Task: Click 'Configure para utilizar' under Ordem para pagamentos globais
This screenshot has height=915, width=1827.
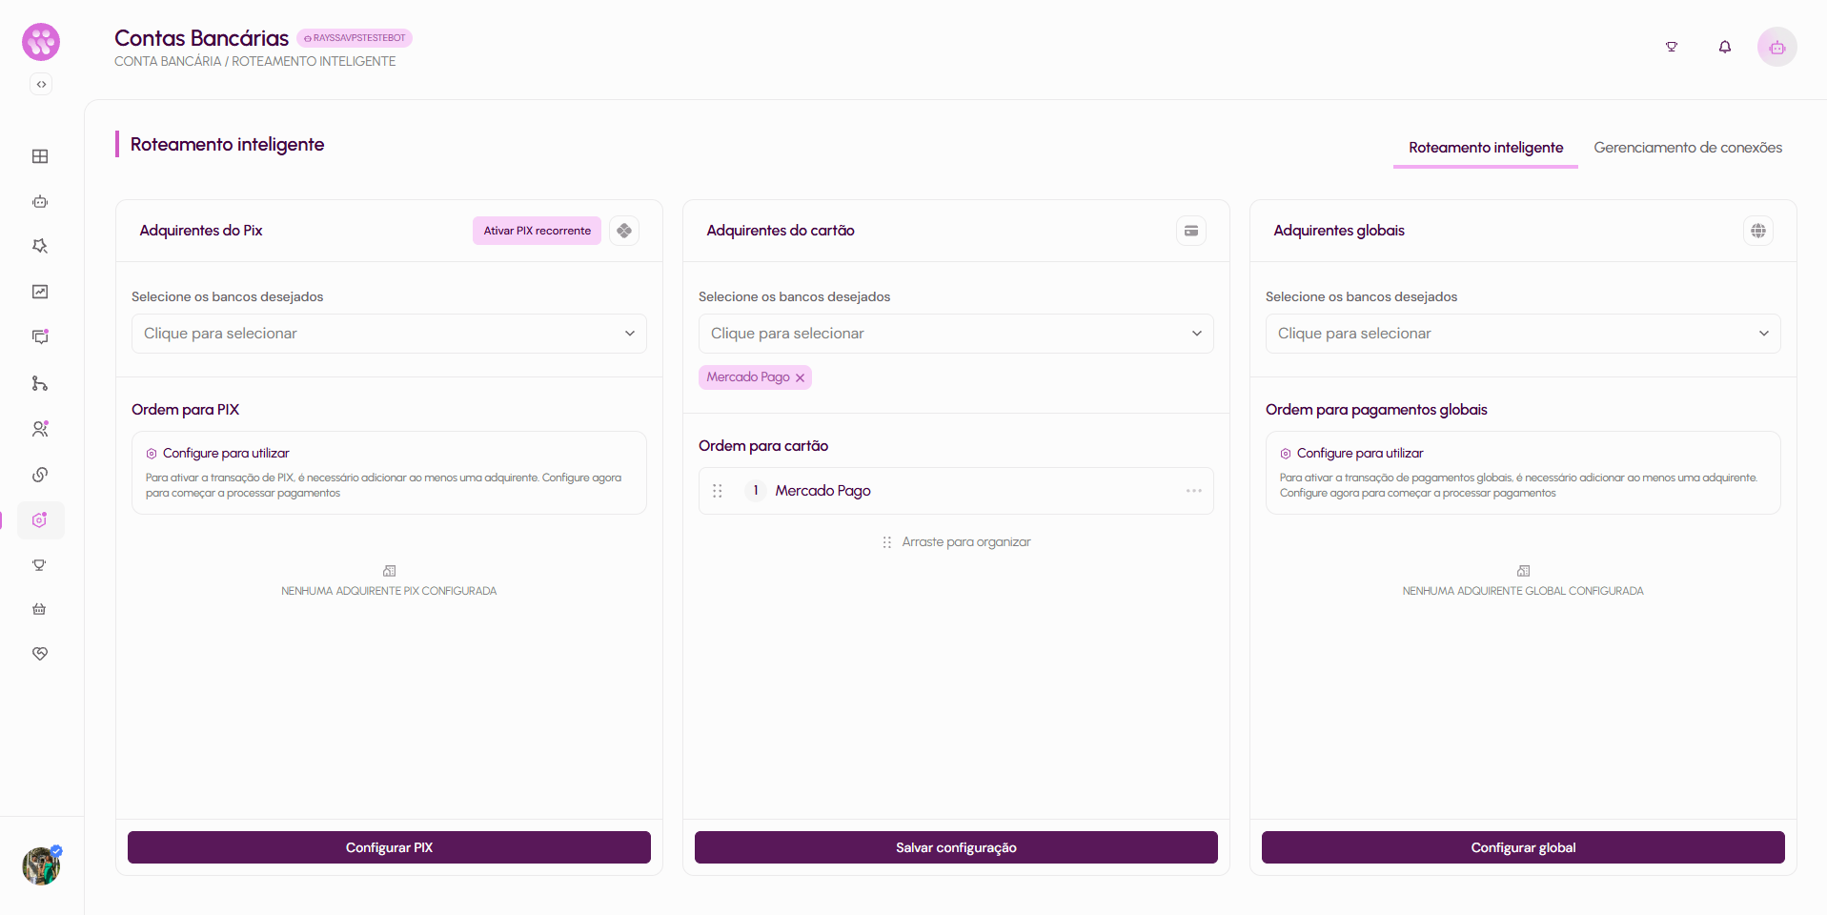Action: click(x=1360, y=454)
